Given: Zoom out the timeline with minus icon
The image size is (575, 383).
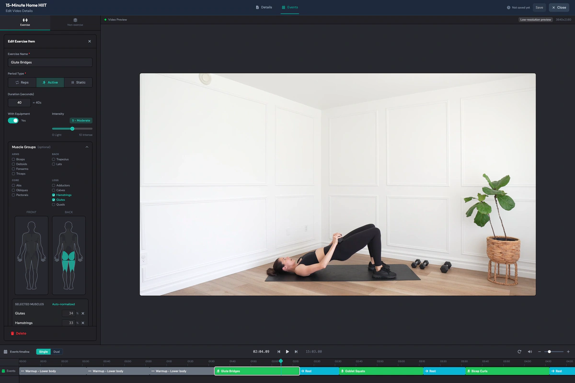Looking at the screenshot, I should 540,351.
